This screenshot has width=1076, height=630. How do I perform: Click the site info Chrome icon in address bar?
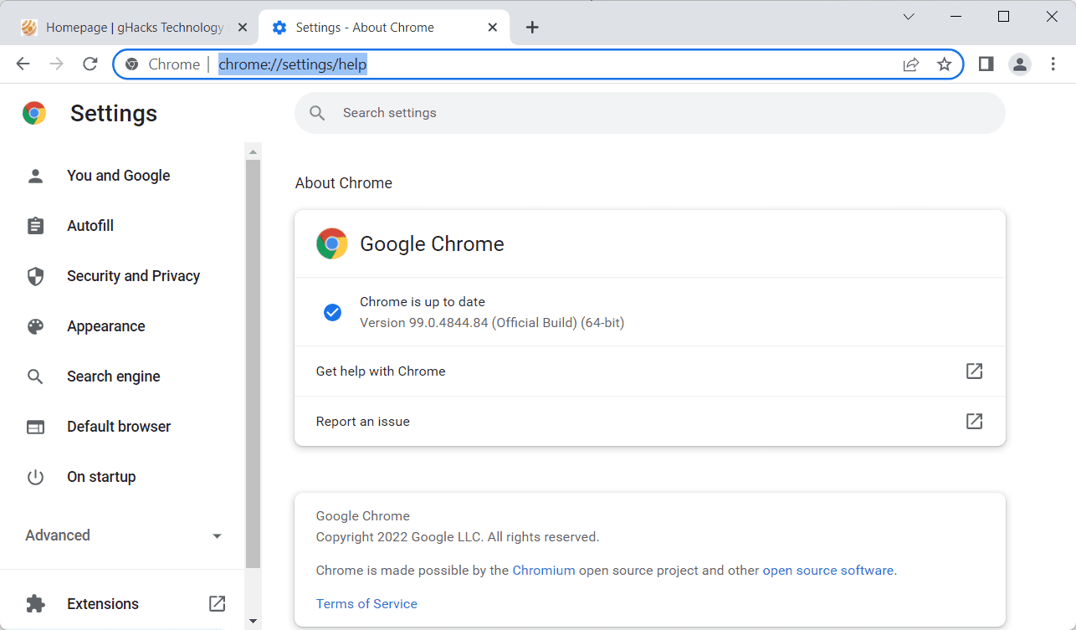point(131,64)
